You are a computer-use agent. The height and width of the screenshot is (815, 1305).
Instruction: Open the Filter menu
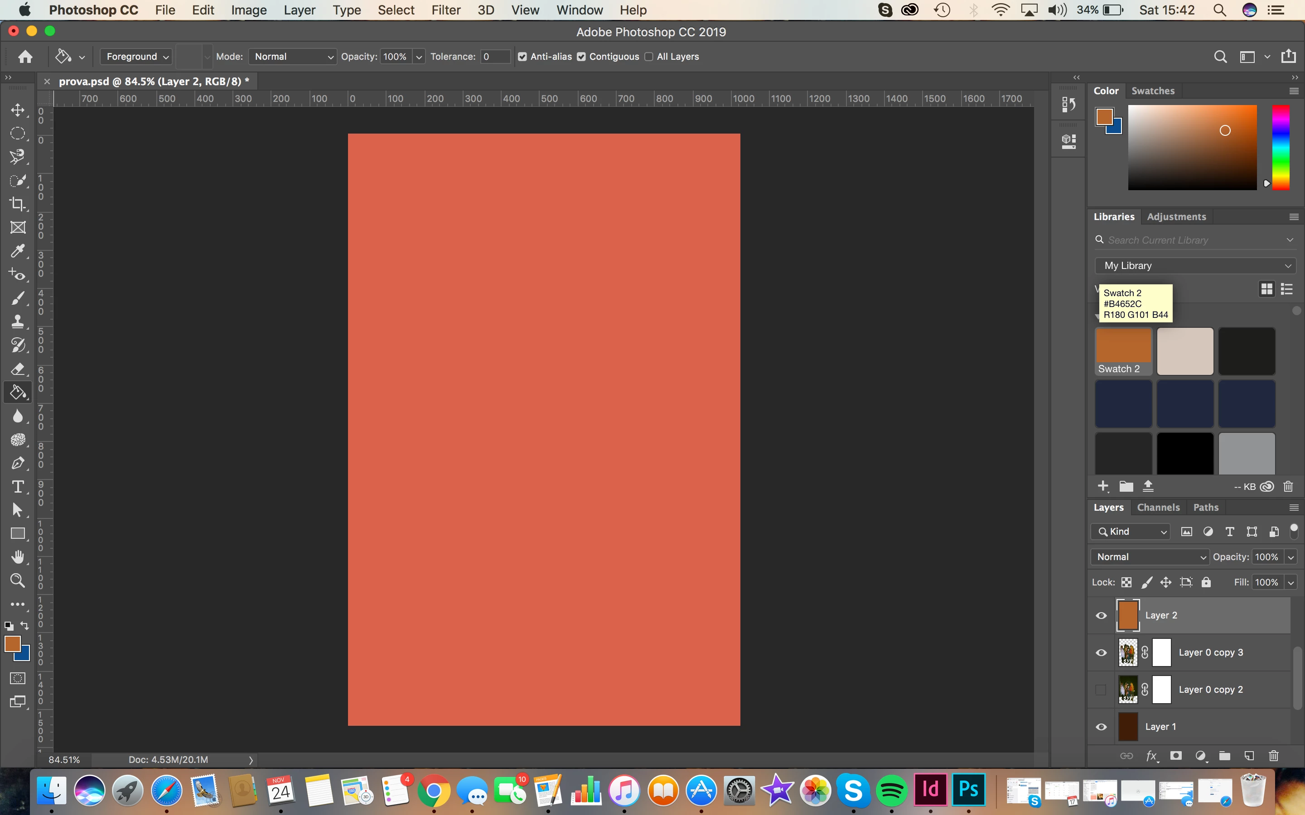coord(445,10)
